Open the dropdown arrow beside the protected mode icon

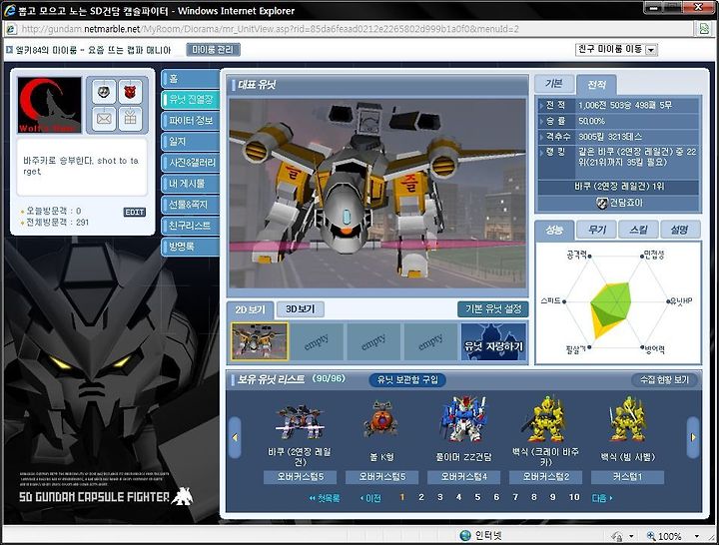(631, 536)
